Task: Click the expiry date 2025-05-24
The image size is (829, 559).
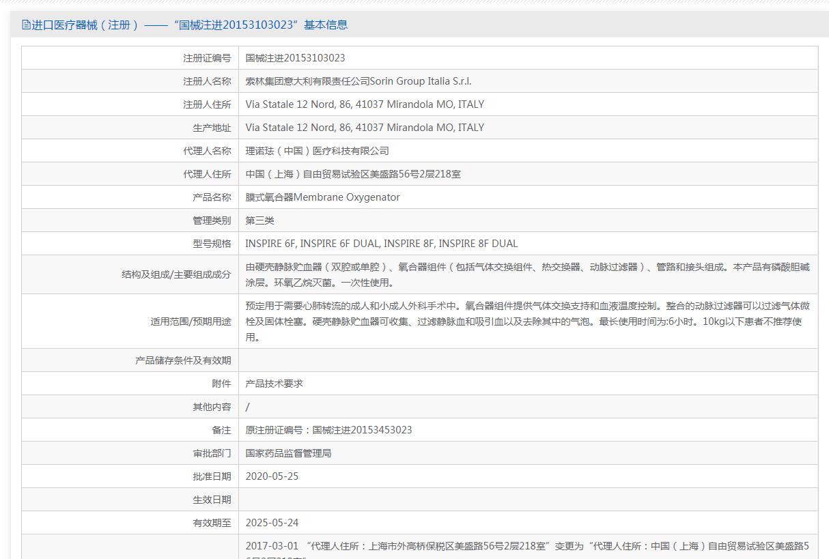Action: 272,523
